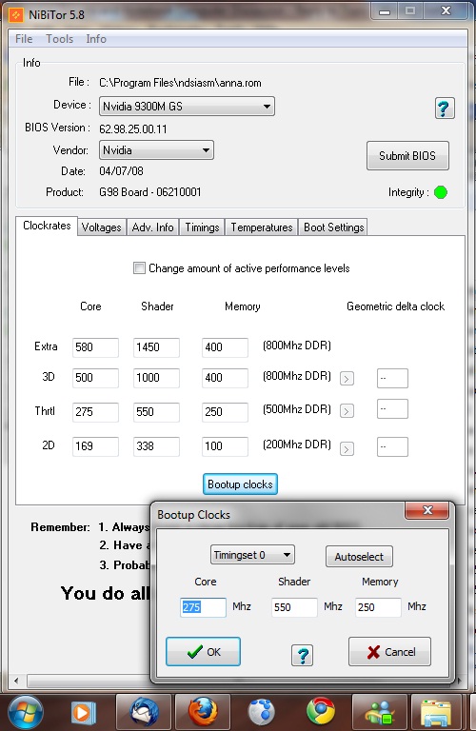
Task: Open geometric delta arrow for 2D row
Action: 347,448
